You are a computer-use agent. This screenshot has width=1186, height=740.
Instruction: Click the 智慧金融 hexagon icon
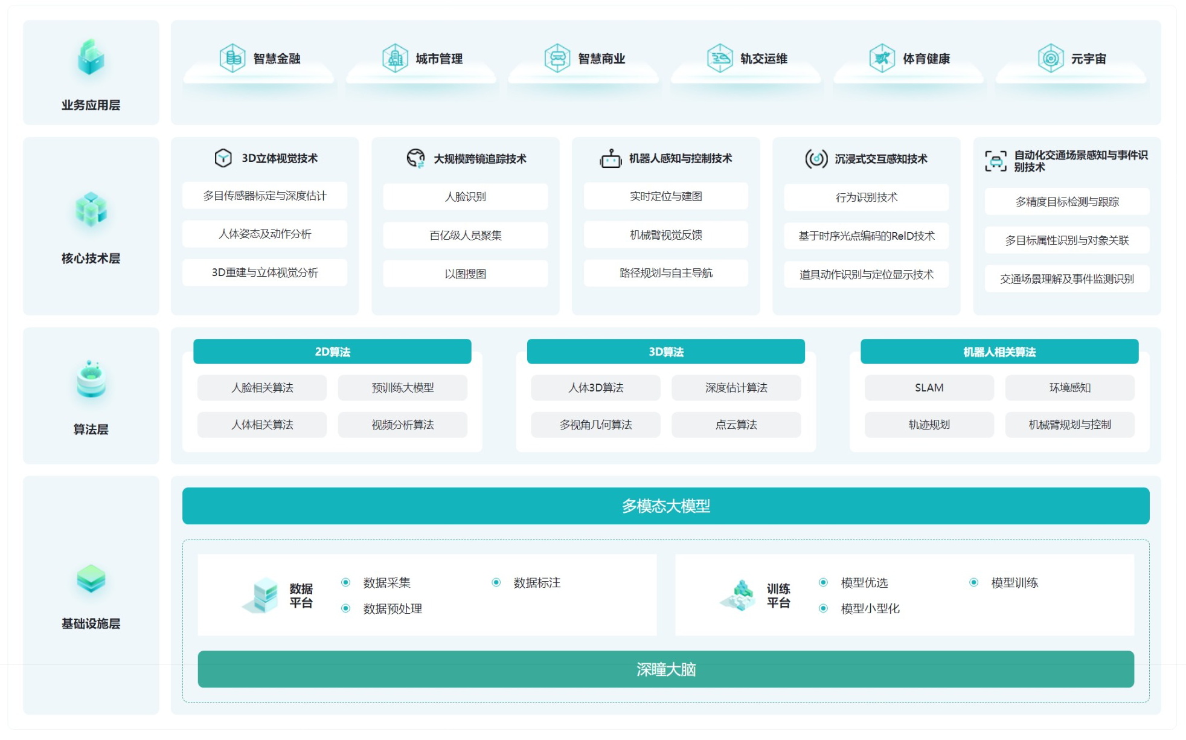pyautogui.click(x=232, y=59)
